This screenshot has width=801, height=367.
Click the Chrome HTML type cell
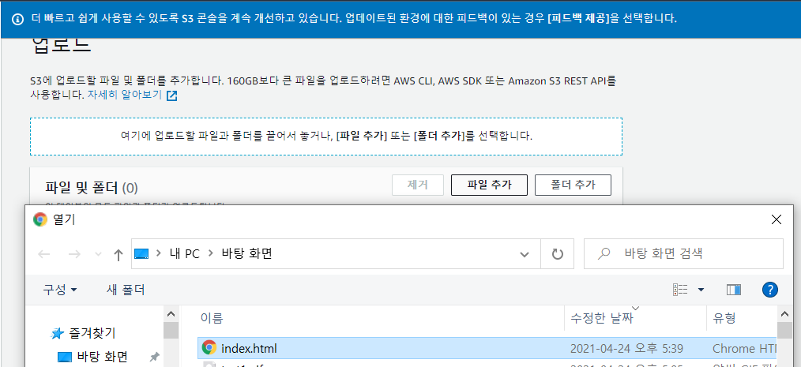coord(744,349)
